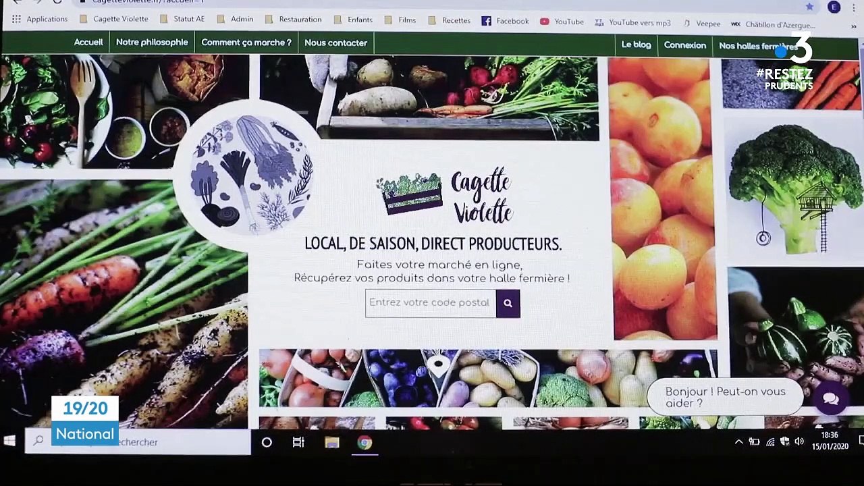Screen dimensions: 864x486
Task: Bookmark this page with the star icon
Action: click(x=809, y=7)
